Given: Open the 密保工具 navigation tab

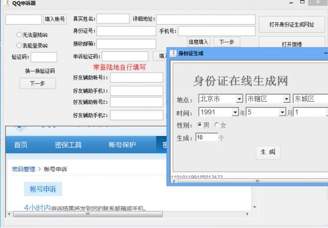Looking at the screenshot, I should coord(68,145).
